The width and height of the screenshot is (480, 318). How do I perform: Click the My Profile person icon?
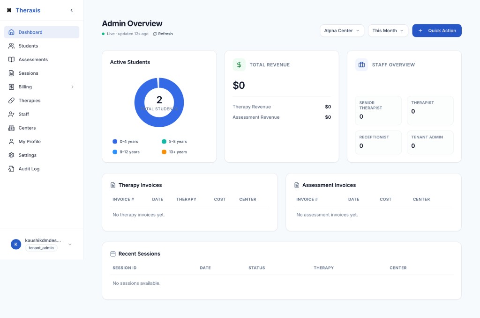pyautogui.click(x=11, y=141)
